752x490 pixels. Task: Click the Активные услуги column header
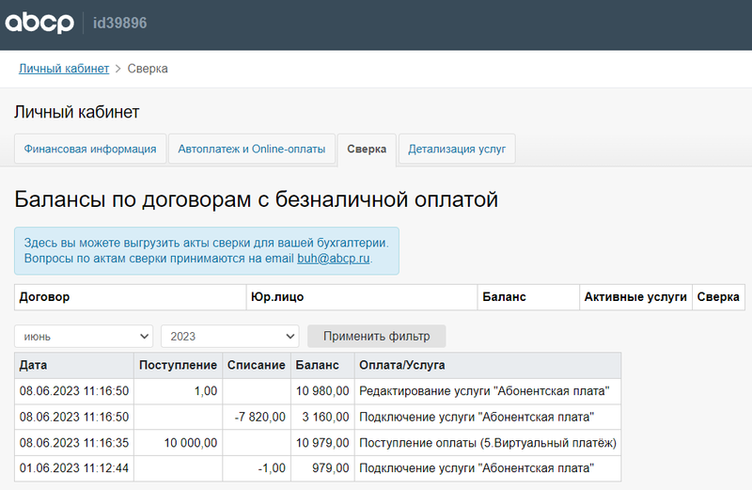(x=635, y=297)
